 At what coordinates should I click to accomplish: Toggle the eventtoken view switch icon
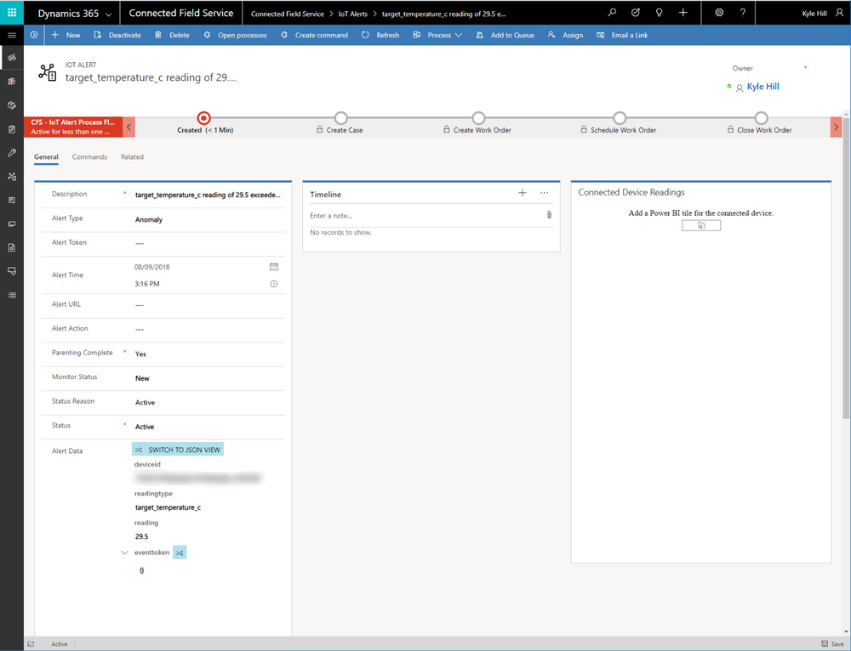click(x=180, y=553)
